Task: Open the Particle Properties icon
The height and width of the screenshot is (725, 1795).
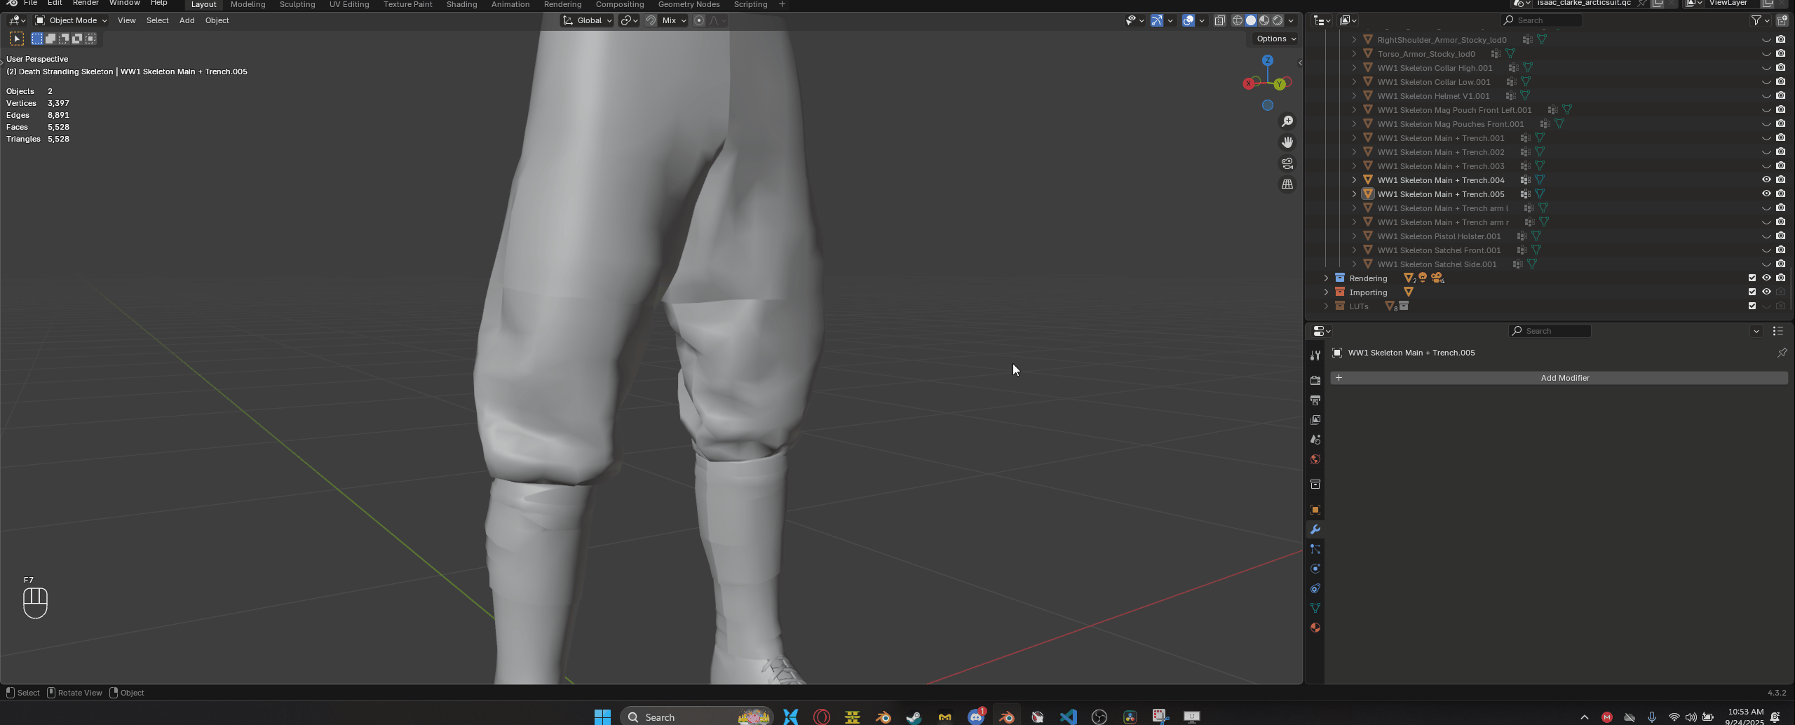Action: coord(1315,549)
